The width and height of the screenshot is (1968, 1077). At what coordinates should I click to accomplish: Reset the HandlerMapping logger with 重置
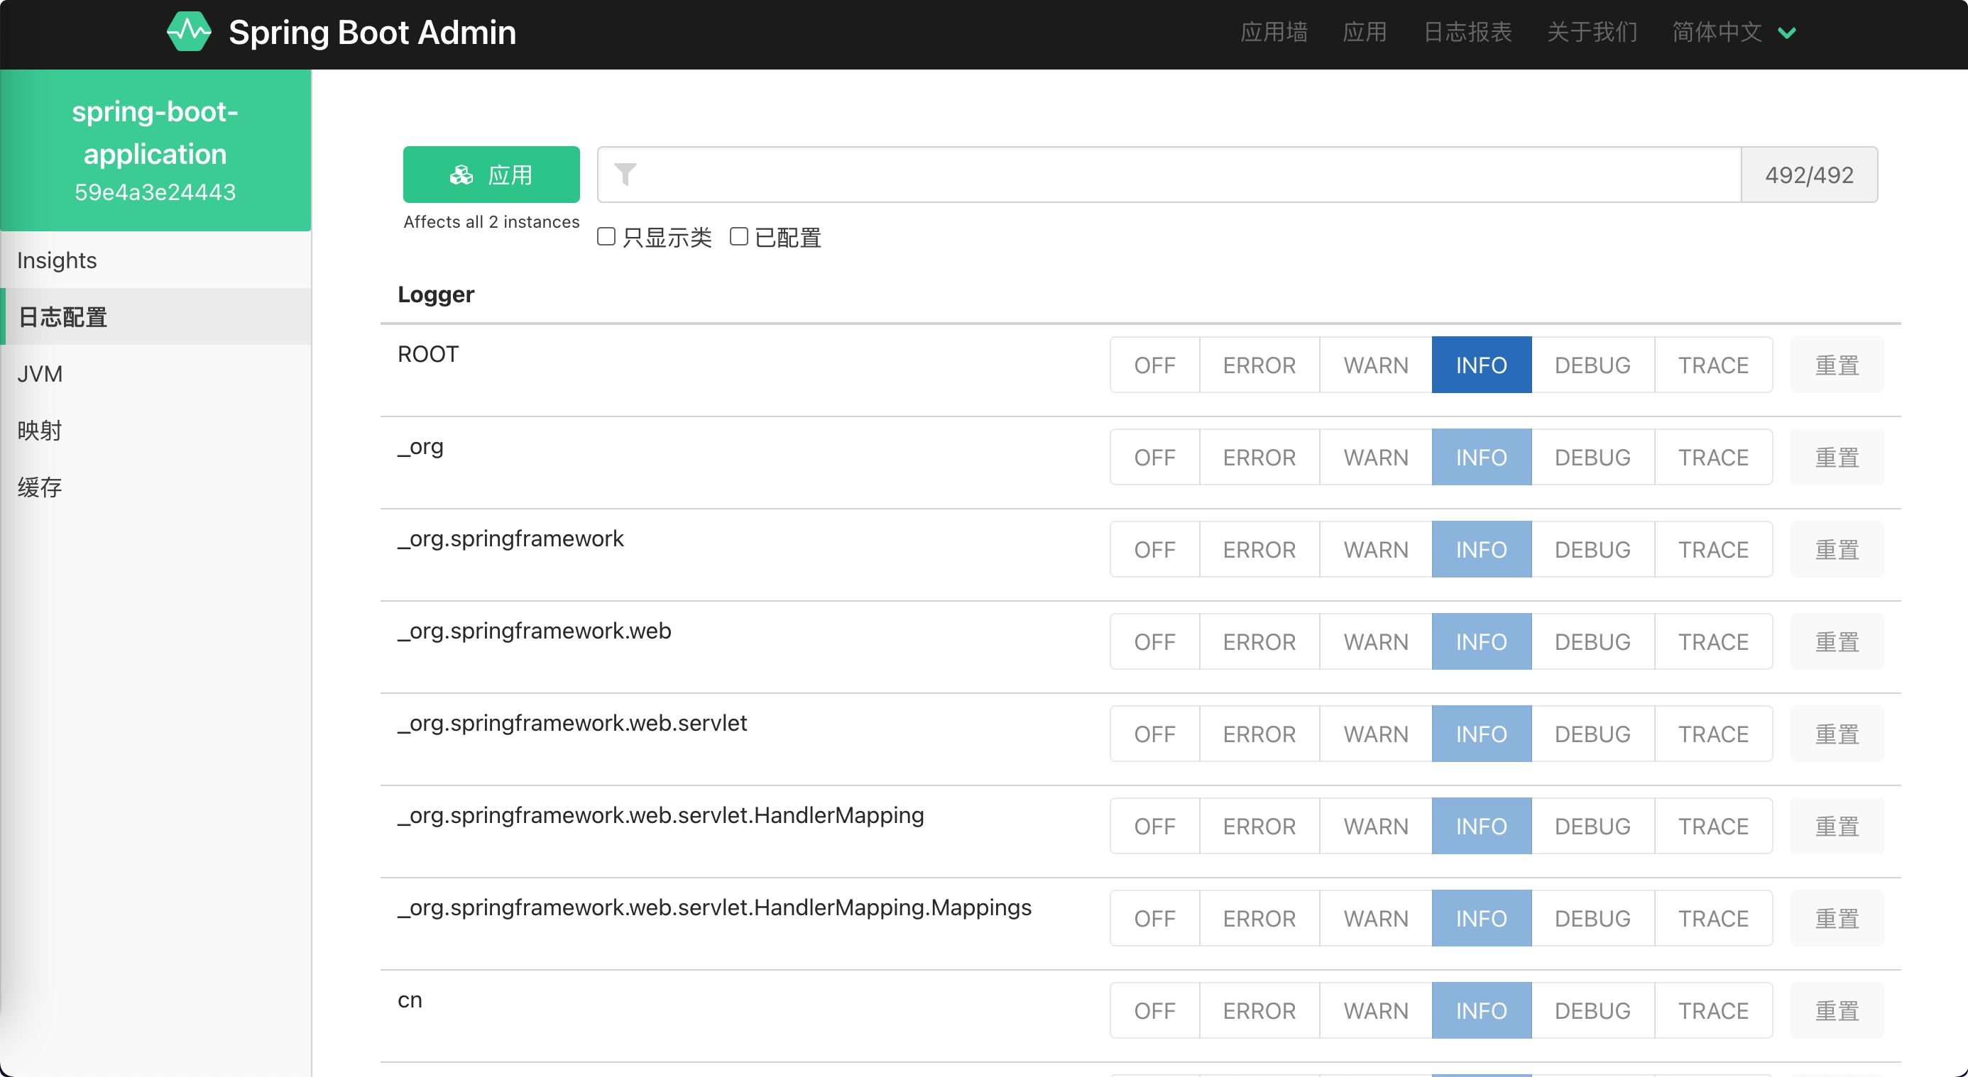coord(1837,827)
